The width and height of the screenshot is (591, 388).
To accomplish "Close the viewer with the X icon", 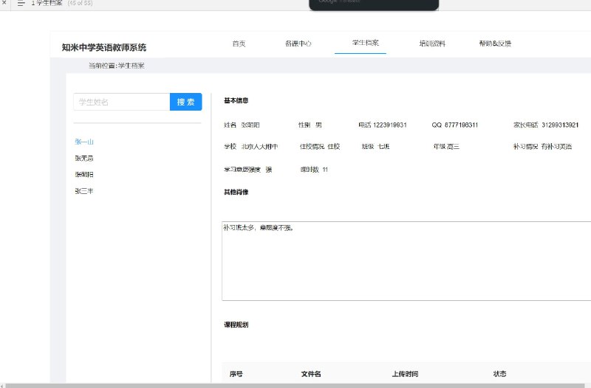I will pyautogui.click(x=4, y=2).
